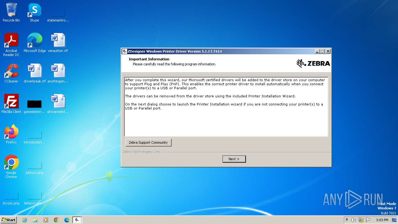This screenshot has width=398, height=224.
Task: Select africanneed desktop document
Action: tap(58, 104)
